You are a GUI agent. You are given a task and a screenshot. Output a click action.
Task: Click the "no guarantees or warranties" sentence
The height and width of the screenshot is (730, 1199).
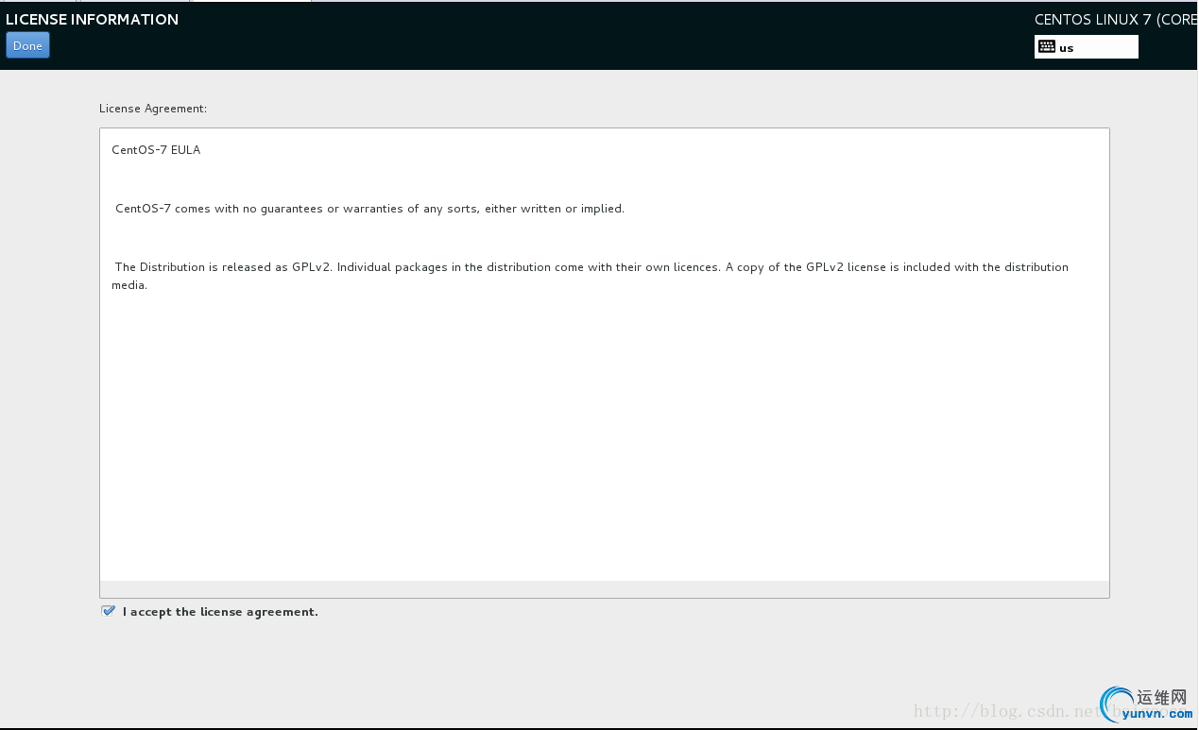[x=369, y=209]
